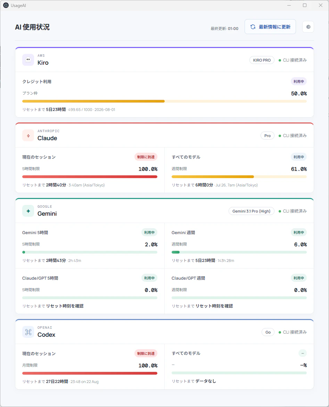Viewport: 329px width, 407px height.
Task: Click 制限に到達 badge in Claude session
Action: tap(146, 157)
